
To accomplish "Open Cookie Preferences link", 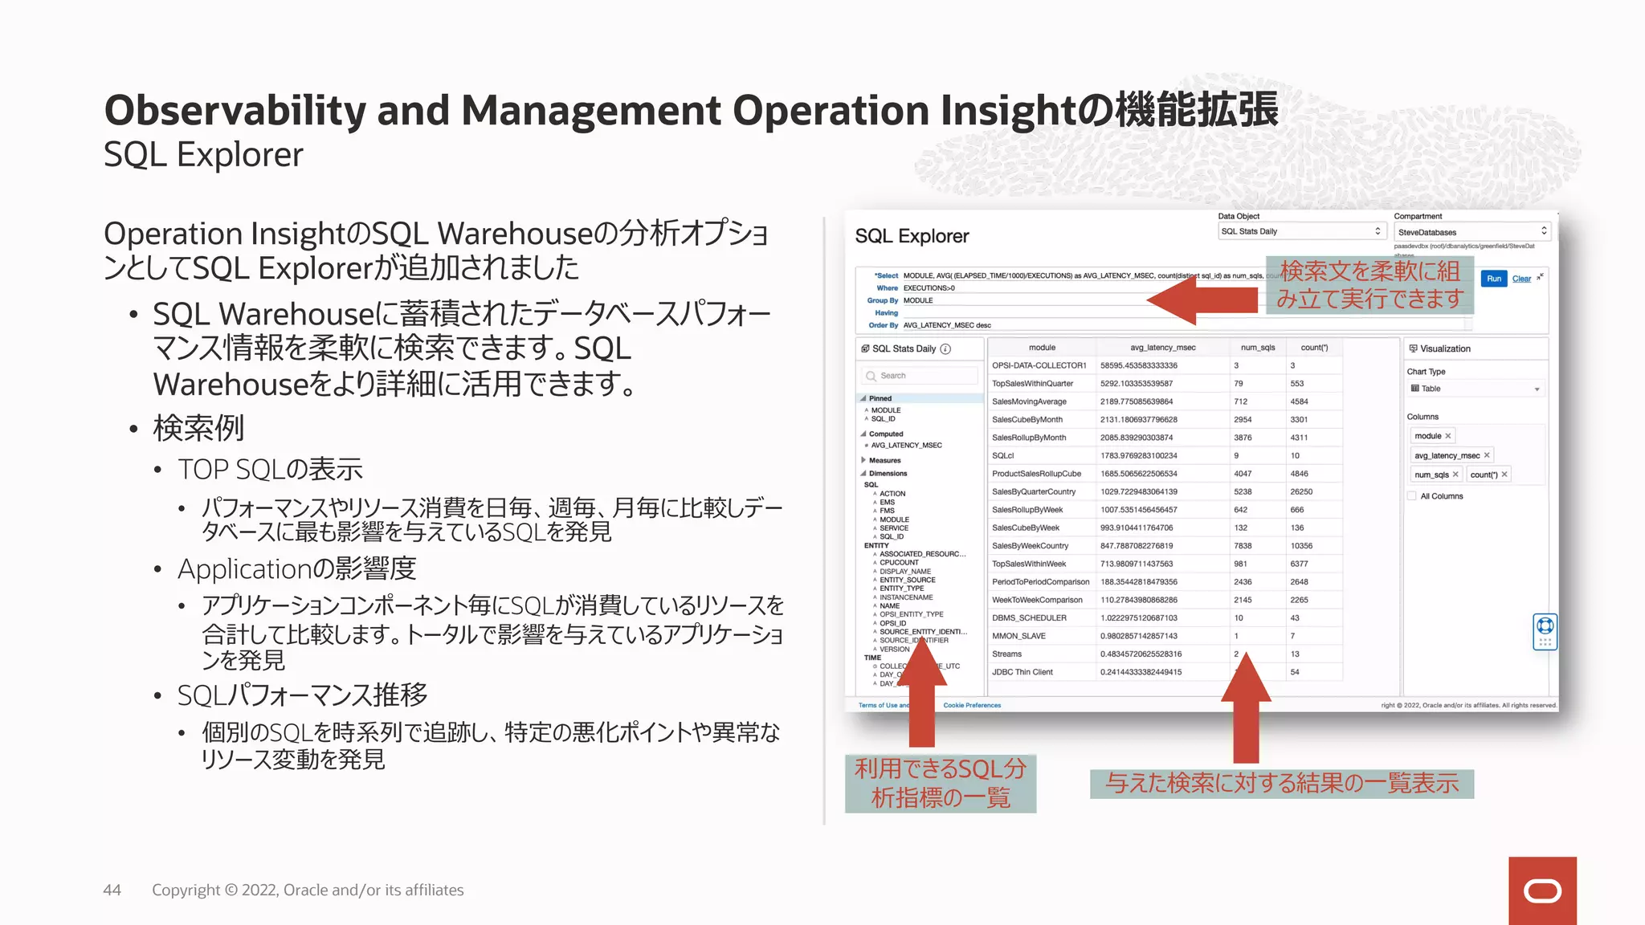I will (x=972, y=706).
